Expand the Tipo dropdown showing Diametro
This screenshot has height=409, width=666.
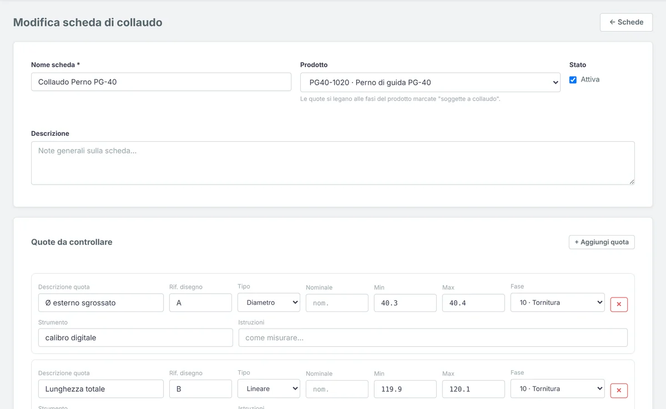[x=269, y=303]
